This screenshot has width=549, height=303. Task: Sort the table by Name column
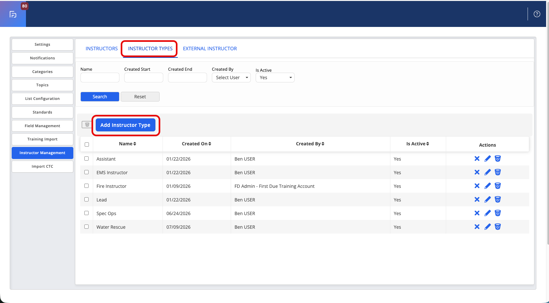point(128,144)
